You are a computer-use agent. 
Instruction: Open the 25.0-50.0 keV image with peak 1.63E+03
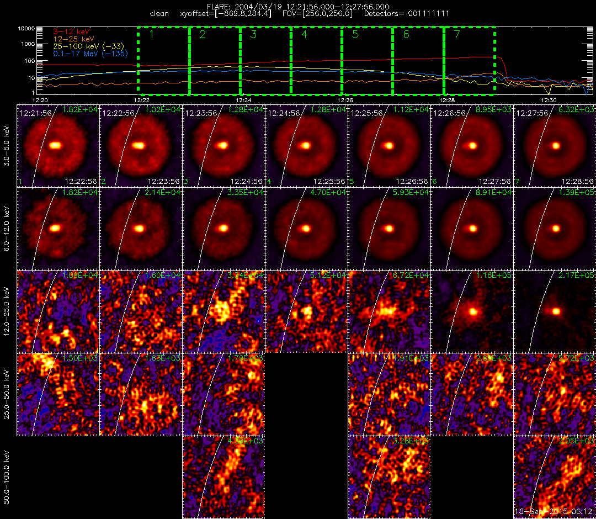coord(140,395)
